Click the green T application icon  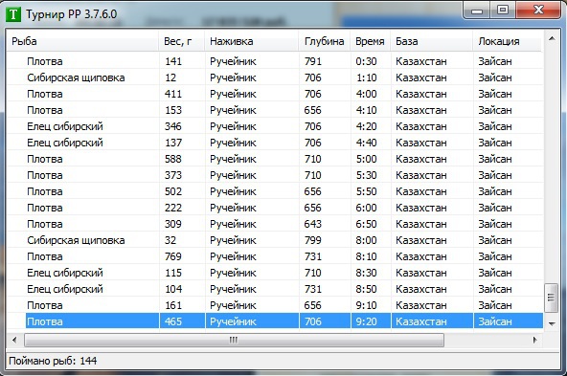[x=13, y=14]
